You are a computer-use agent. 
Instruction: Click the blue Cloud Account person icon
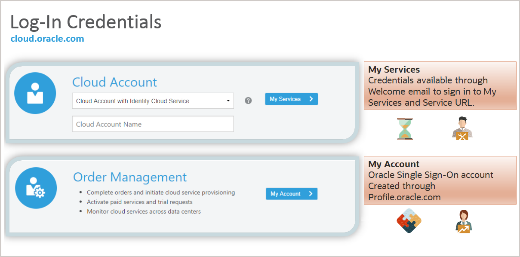[x=35, y=93]
